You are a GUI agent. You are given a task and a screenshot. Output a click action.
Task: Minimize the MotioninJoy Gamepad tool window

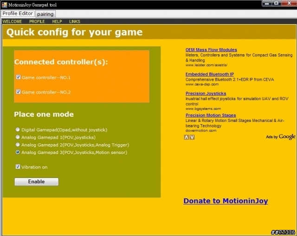pos(267,3)
